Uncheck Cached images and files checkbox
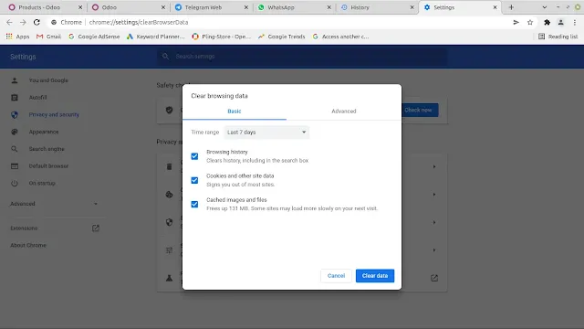Screen dimensions: 584x329 (194, 205)
